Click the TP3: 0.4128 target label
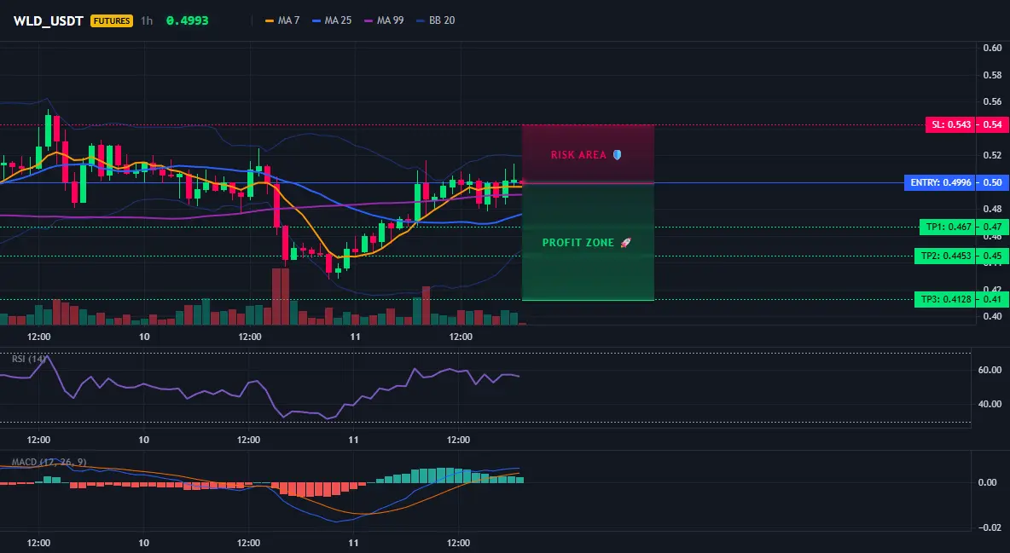The height and width of the screenshot is (553, 1010). click(x=945, y=299)
